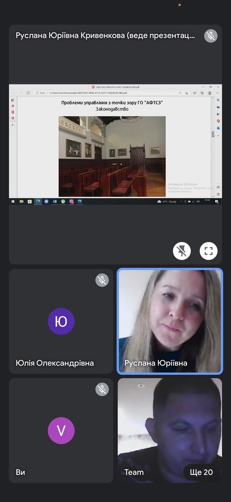Click the PDF vertical scrollbar thumb

213,134
